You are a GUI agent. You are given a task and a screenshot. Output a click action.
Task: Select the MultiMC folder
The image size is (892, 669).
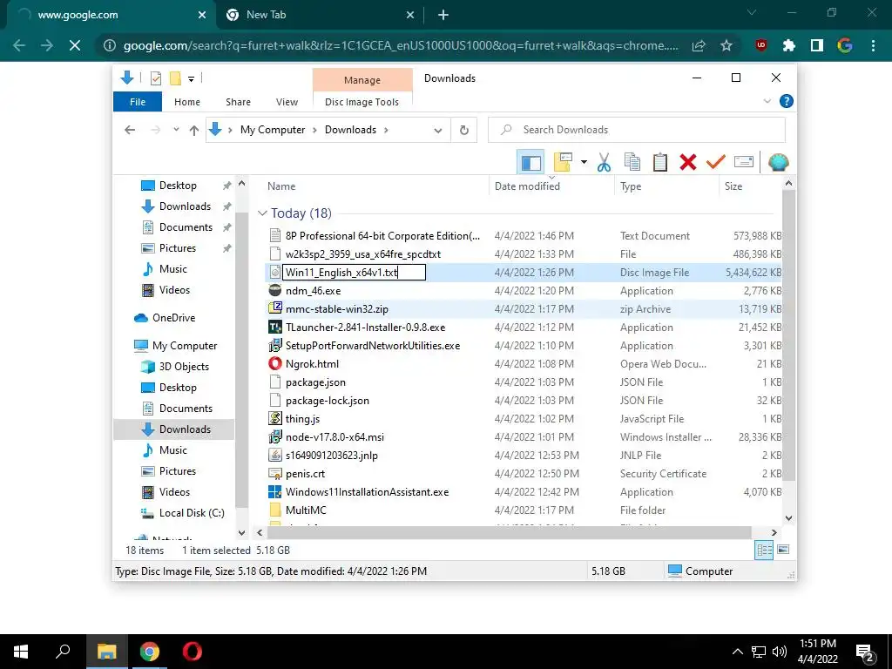point(306,510)
